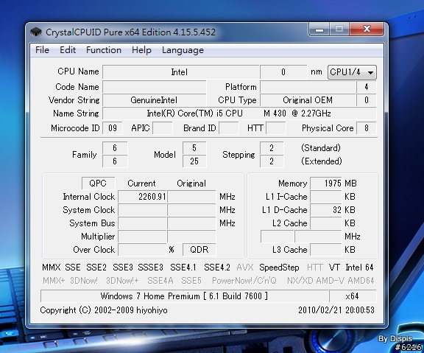Close the CrystalCPUID window
Viewport: 424px width, 353px height.
click(x=367, y=29)
